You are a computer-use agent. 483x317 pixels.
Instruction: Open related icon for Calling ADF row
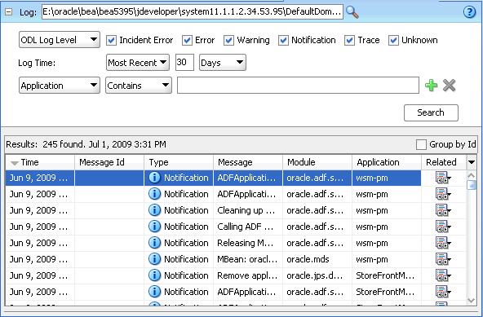point(443,227)
